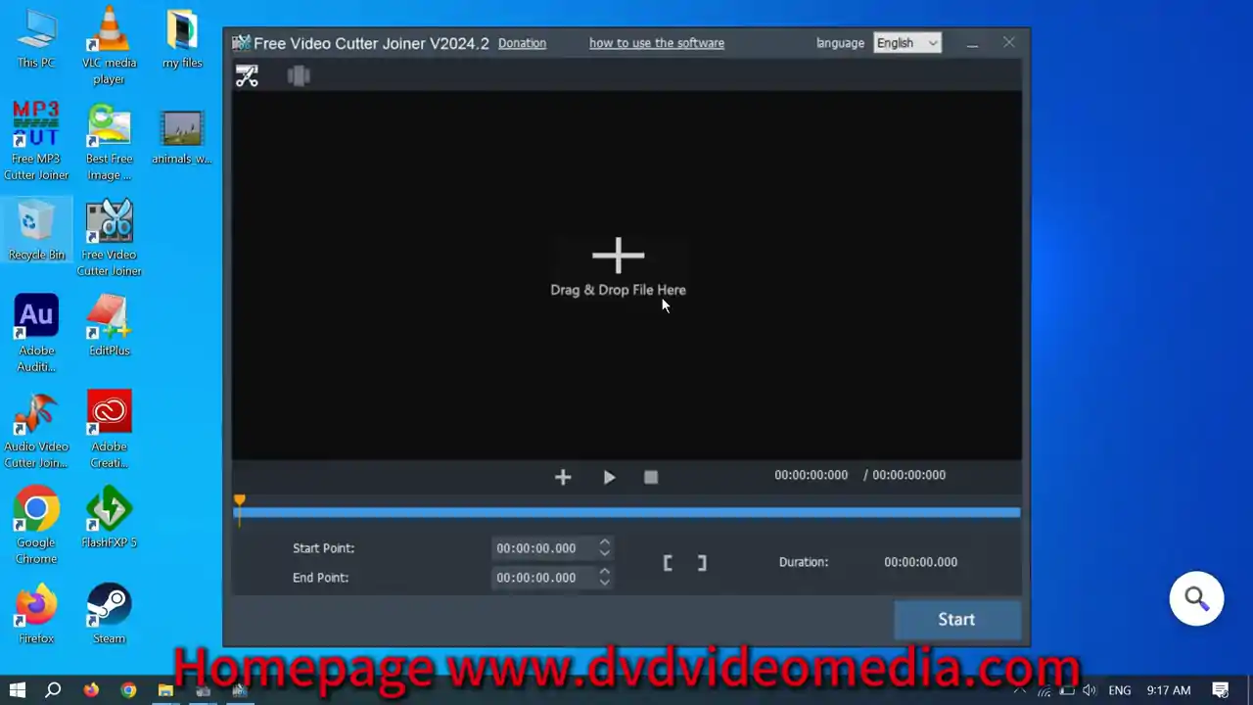The width and height of the screenshot is (1253, 705).
Task: Add a file with small plus button
Action: point(563,477)
